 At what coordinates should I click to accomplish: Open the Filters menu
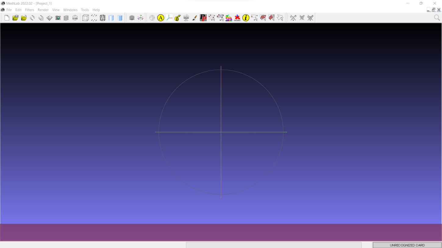[30, 10]
